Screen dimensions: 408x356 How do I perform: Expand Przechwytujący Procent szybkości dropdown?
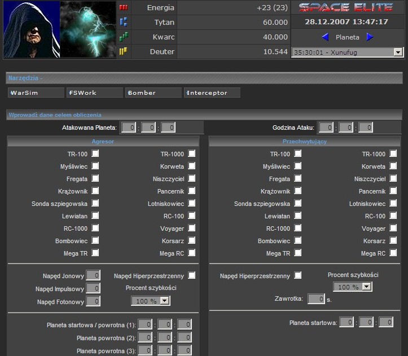(x=353, y=287)
